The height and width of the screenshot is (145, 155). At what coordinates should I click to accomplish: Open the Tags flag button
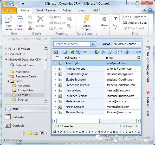coord(115,22)
